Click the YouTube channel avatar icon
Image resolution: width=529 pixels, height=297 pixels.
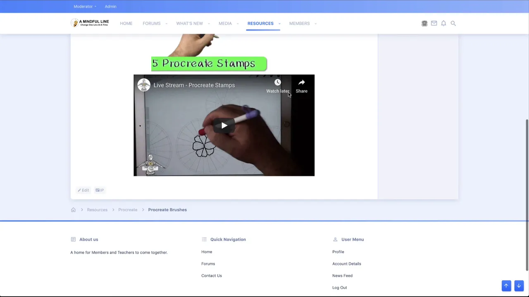144,85
